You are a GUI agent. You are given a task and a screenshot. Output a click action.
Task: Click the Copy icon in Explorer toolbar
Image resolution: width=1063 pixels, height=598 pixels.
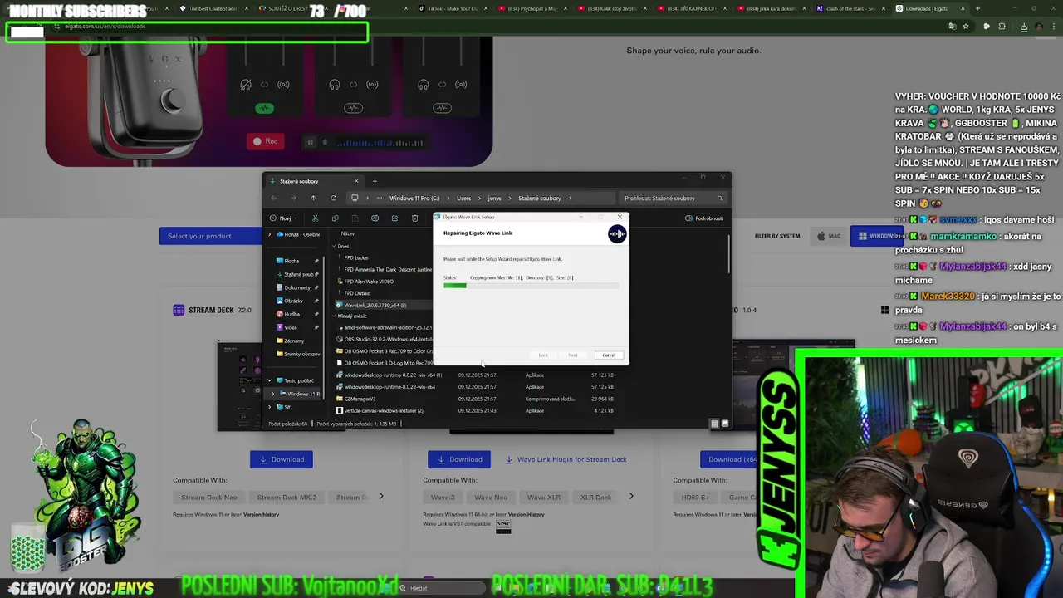[x=335, y=218]
